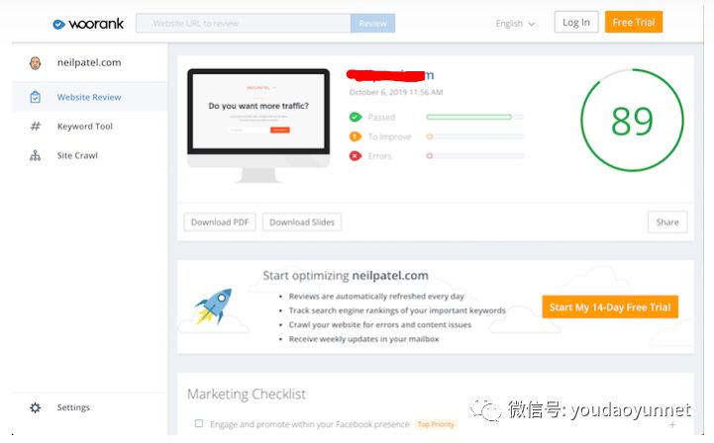Open the Site Crawl section

90,155
